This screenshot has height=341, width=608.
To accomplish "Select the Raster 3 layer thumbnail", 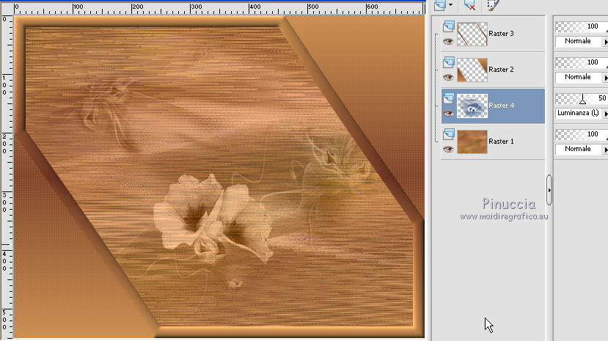I will click(x=472, y=34).
